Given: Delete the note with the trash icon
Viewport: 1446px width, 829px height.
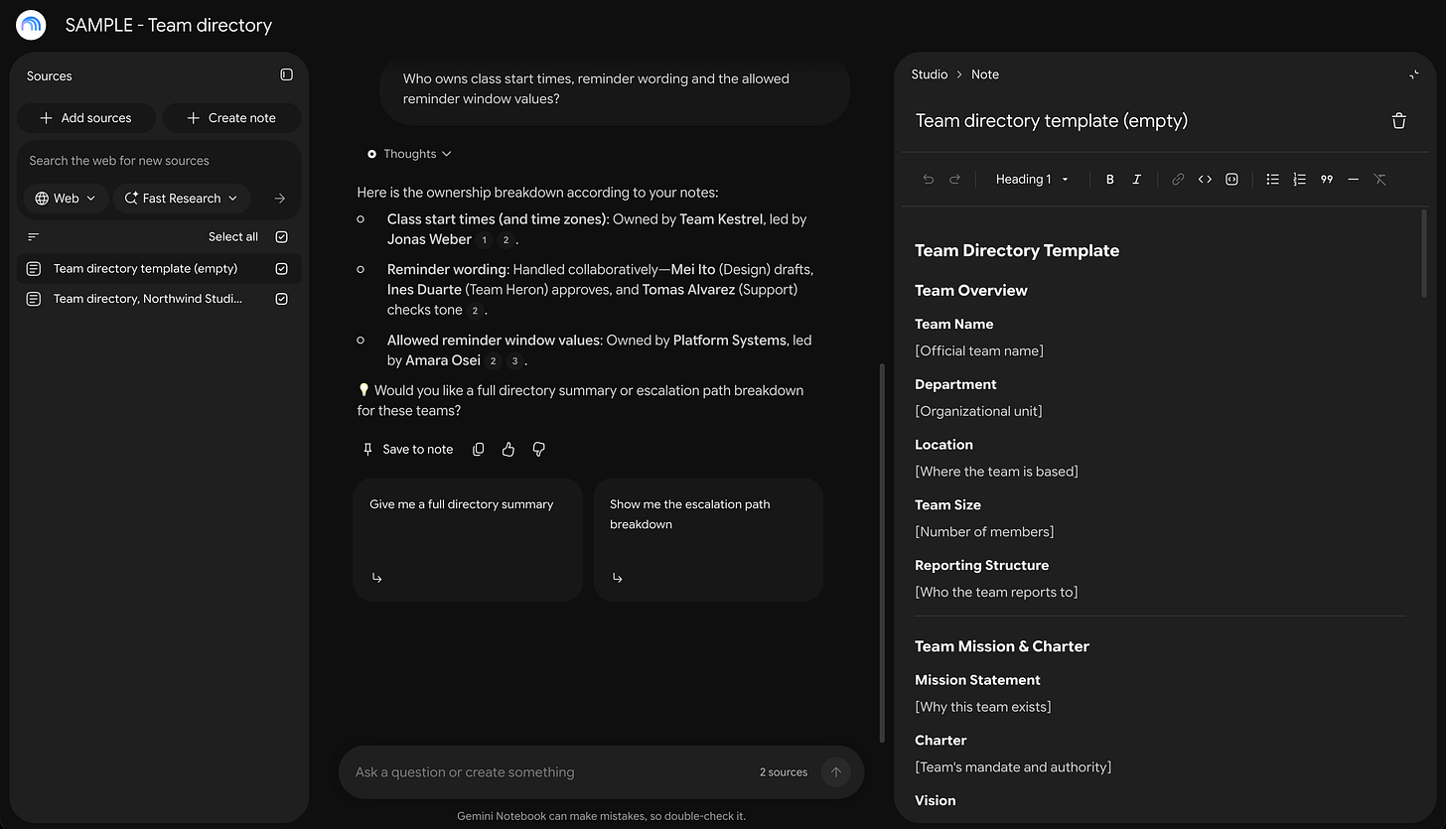Looking at the screenshot, I should (1398, 121).
